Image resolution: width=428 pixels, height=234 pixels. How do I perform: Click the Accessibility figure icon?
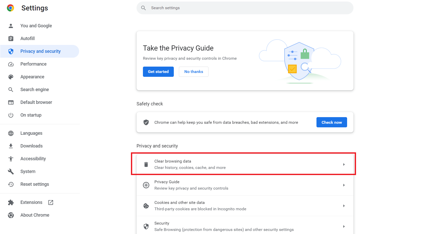pyautogui.click(x=11, y=159)
